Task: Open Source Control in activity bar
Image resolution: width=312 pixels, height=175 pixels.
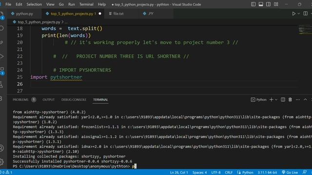Action: 1,42
